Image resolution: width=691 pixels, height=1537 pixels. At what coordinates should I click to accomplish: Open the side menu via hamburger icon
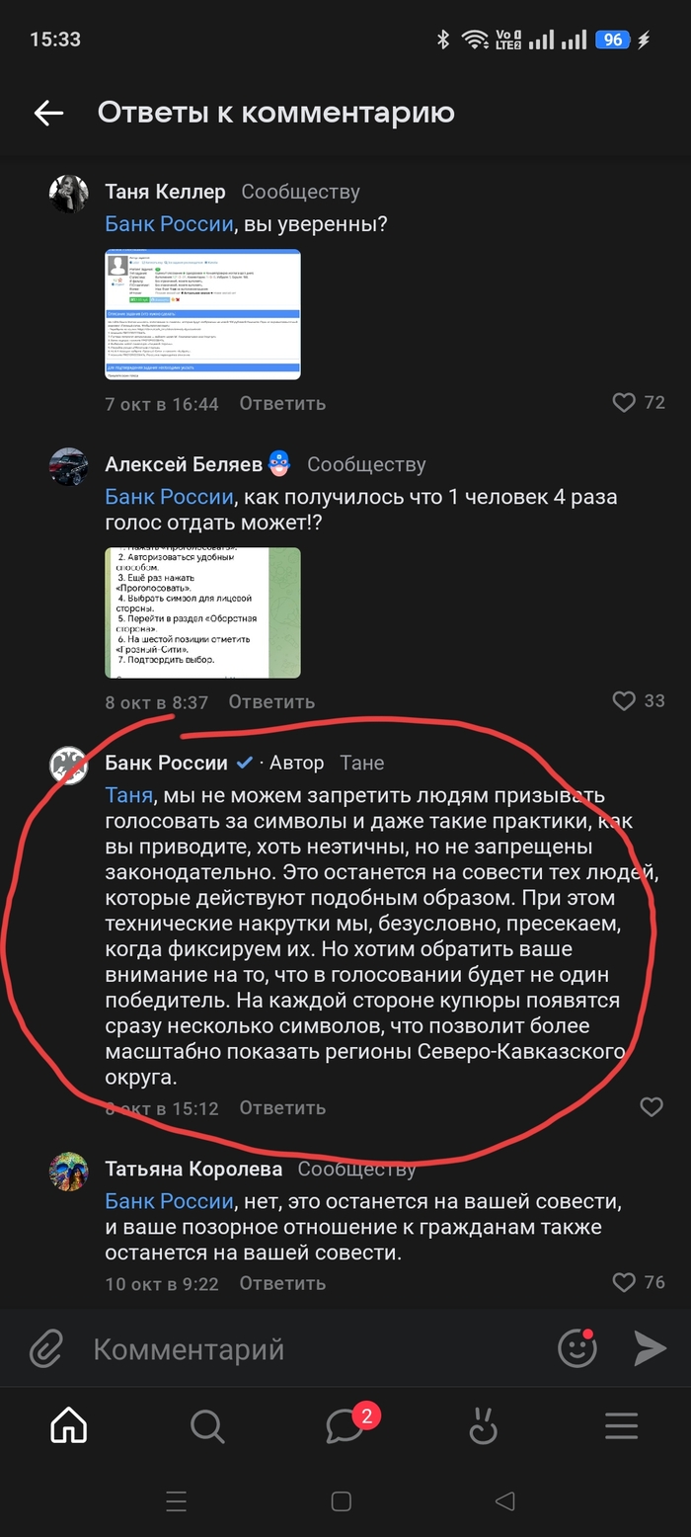(620, 1426)
